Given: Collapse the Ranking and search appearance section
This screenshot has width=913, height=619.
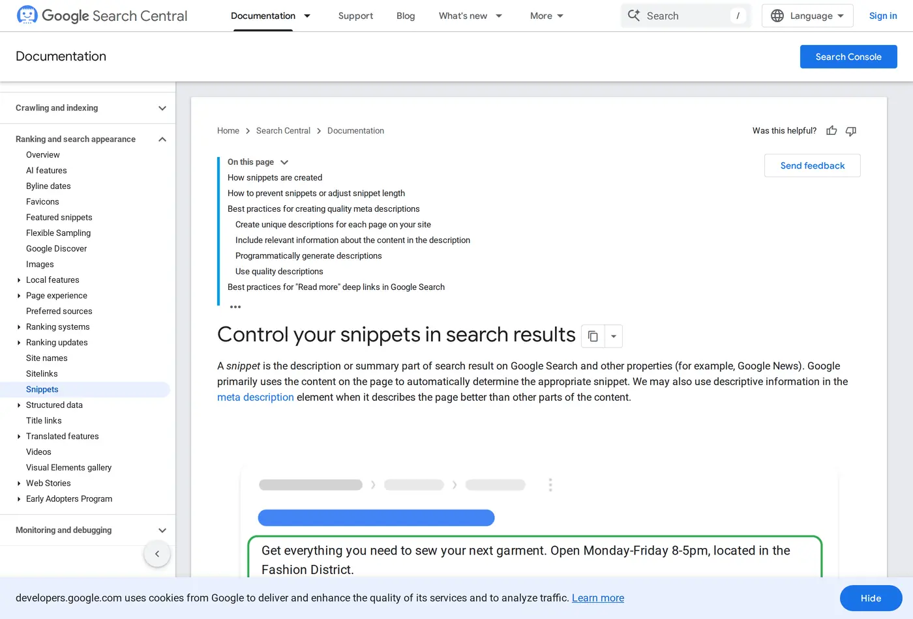Looking at the screenshot, I should (162, 139).
